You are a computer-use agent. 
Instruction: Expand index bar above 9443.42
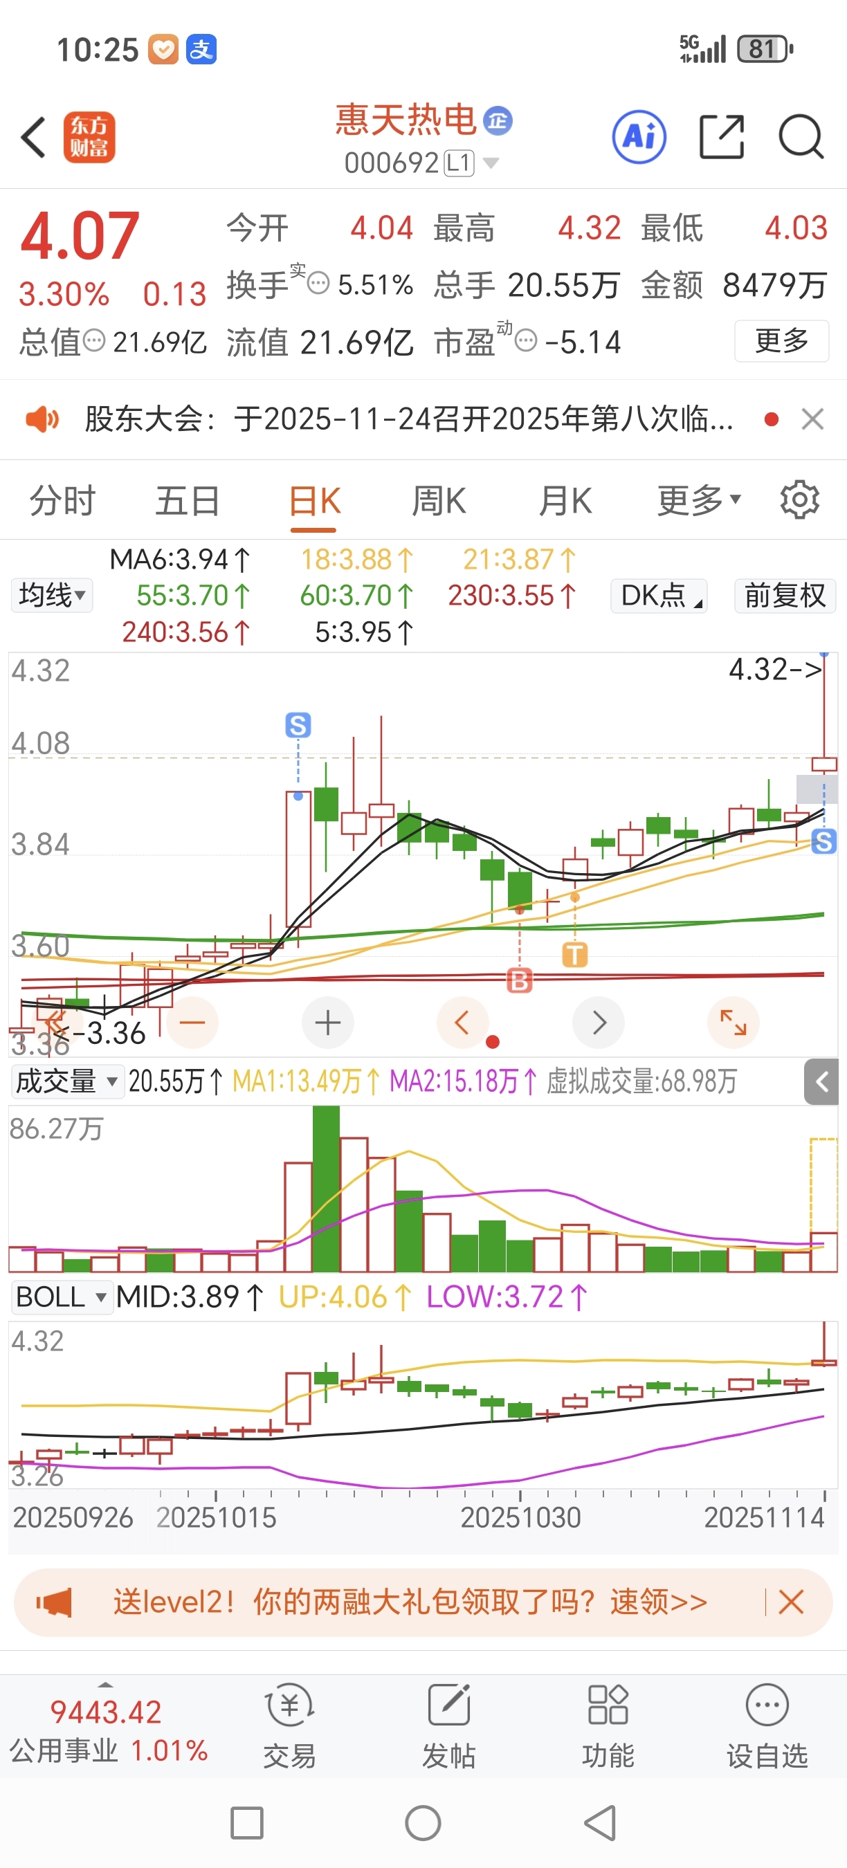(106, 1685)
